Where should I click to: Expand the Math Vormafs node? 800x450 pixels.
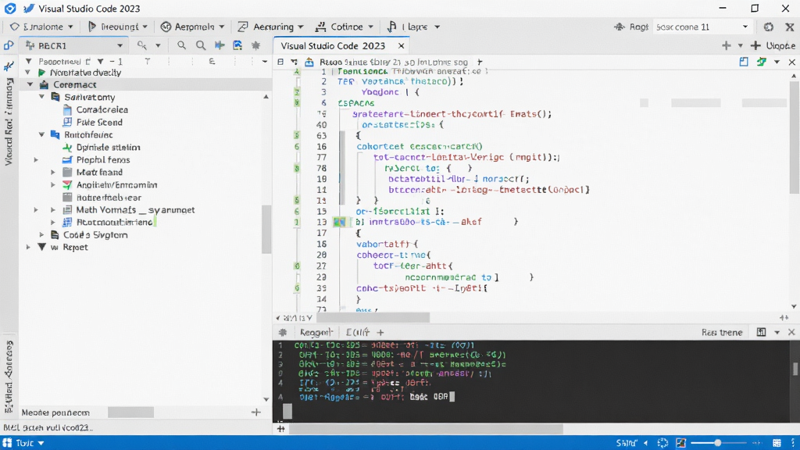tap(52, 209)
